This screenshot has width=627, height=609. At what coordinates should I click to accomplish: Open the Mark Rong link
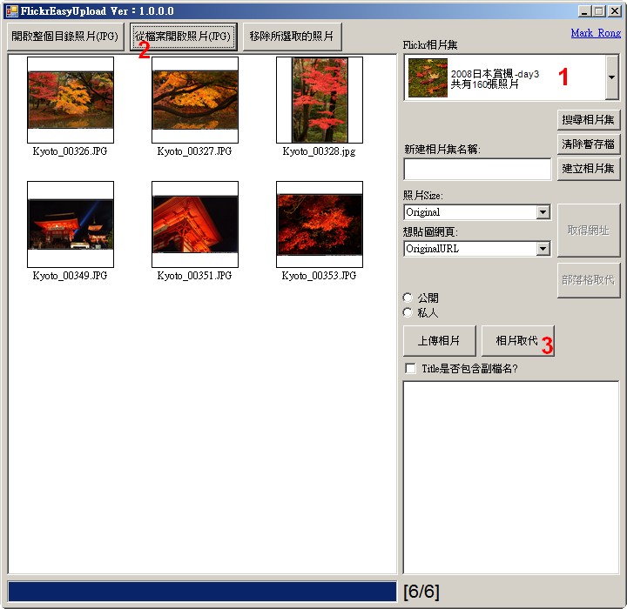(x=596, y=33)
